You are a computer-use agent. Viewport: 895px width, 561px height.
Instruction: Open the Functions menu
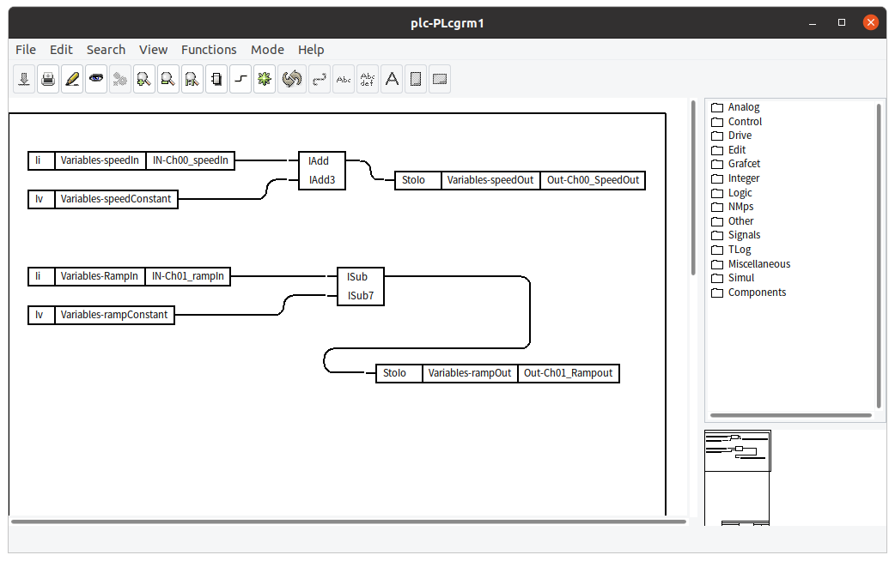tap(209, 50)
